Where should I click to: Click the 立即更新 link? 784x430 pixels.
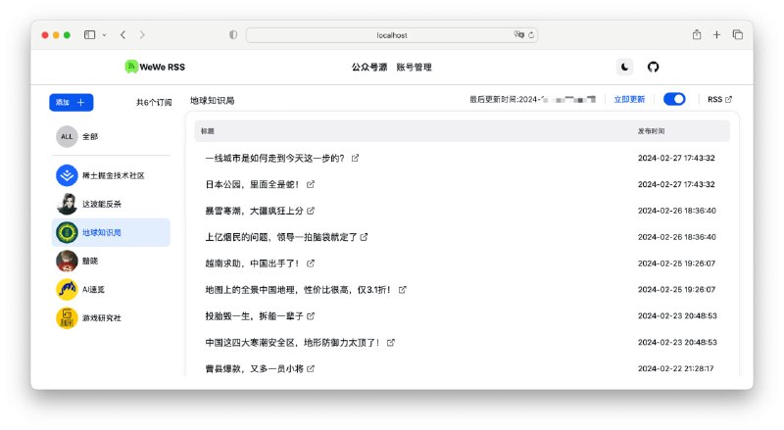629,100
